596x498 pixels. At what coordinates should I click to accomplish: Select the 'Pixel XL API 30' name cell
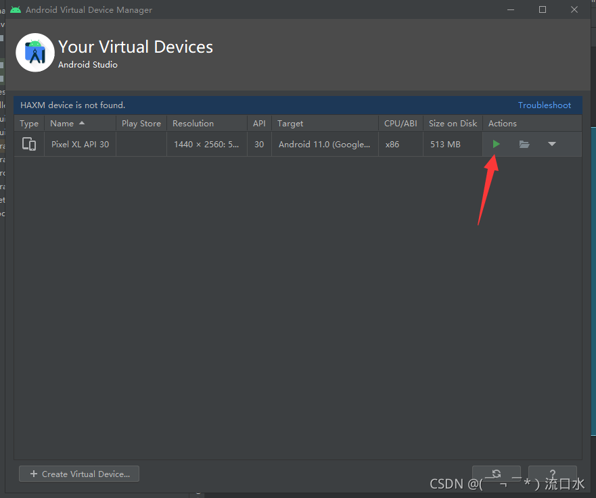pos(81,144)
